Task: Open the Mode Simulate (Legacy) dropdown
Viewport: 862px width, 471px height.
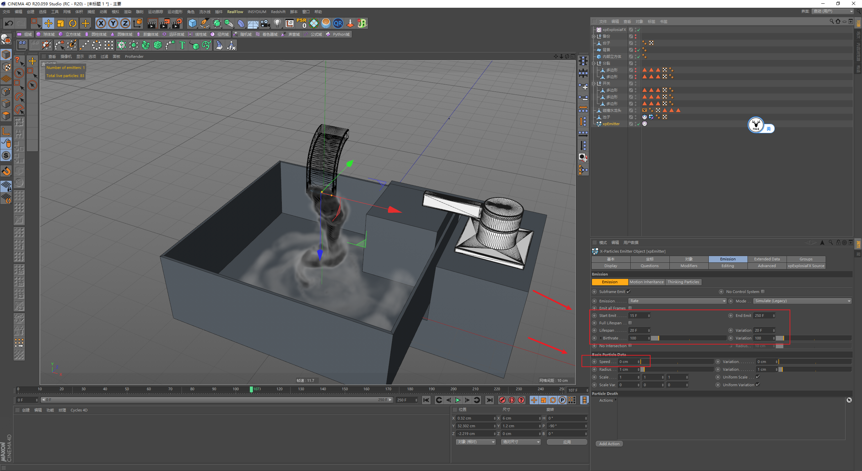Action: [802, 301]
